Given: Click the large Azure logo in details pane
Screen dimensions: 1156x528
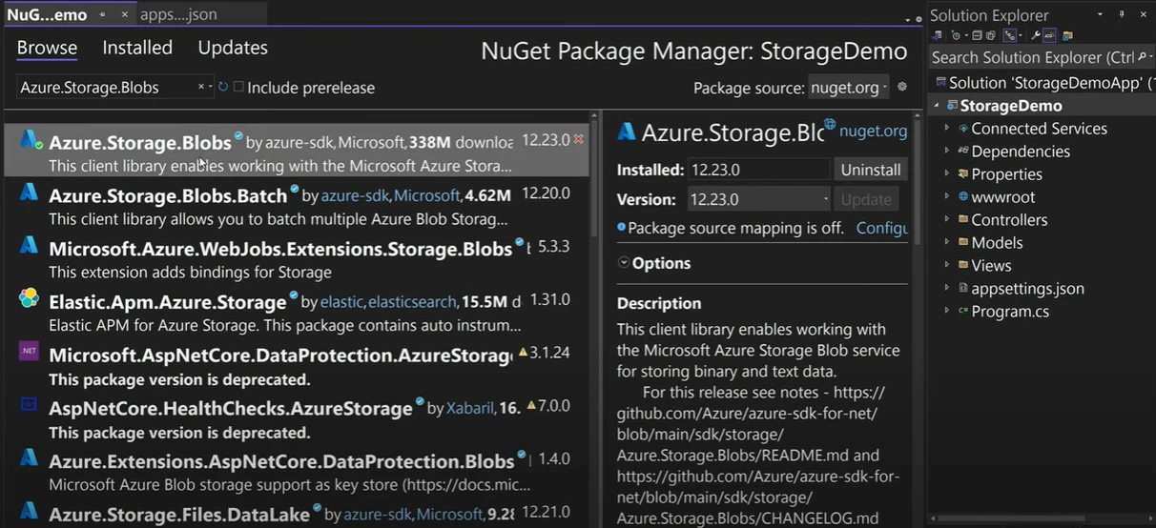Looking at the screenshot, I should coord(627,132).
